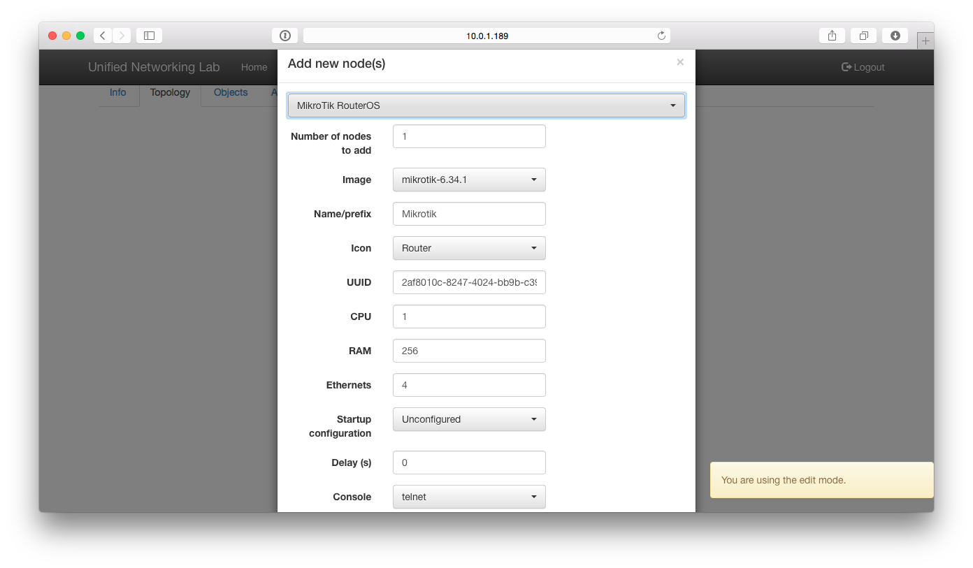973x568 pixels.
Task: Open the Share icon in toolbar
Action: coord(832,36)
